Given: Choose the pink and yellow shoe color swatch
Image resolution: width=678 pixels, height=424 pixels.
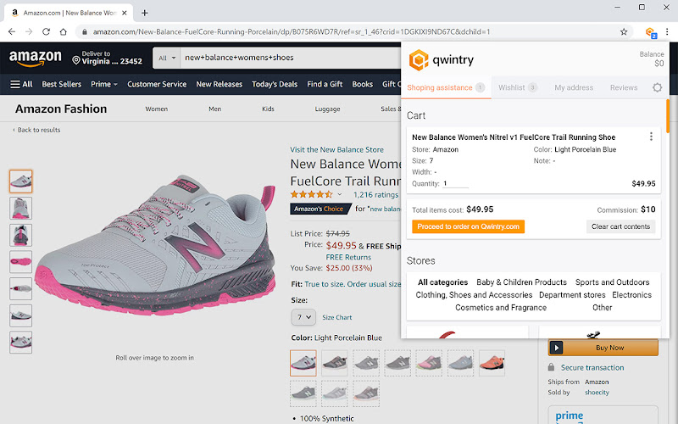Looking at the screenshot, I should [429, 363].
